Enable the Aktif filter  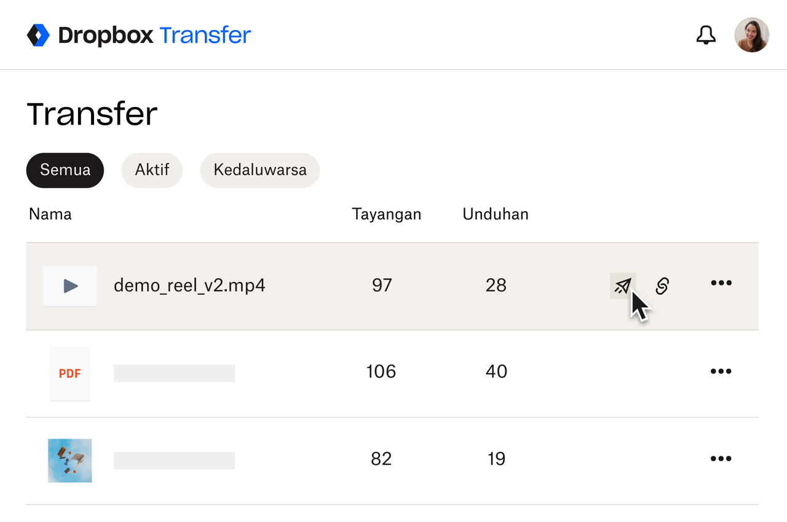point(151,170)
